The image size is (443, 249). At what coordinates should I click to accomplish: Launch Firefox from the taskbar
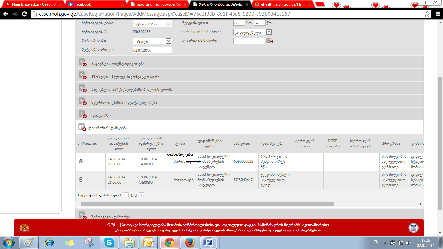tap(189, 243)
